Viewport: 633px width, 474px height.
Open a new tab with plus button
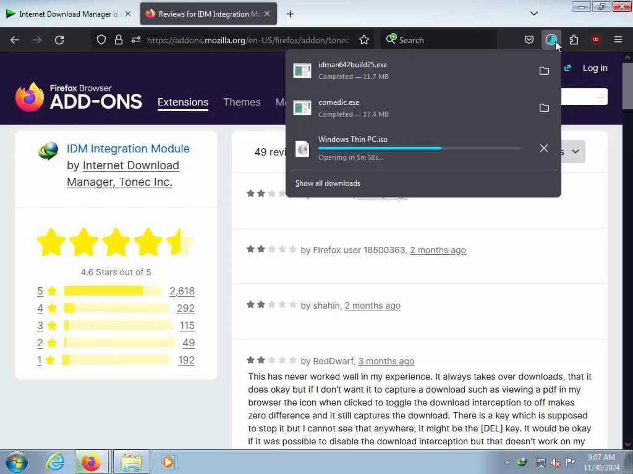click(291, 14)
